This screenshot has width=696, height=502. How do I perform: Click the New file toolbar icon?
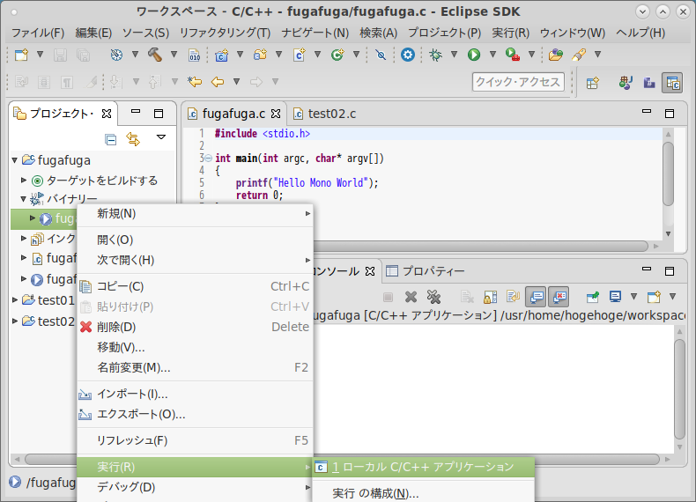coord(21,55)
